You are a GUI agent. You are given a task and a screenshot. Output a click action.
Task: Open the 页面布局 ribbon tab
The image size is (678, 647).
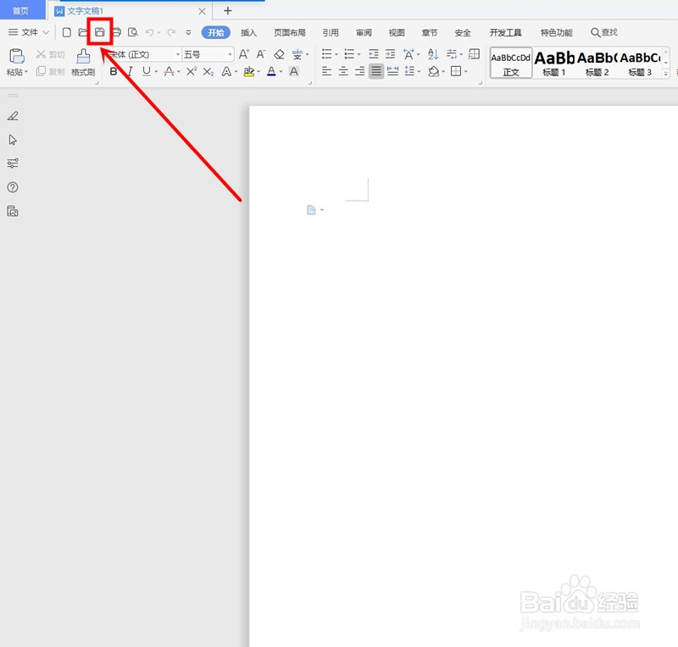point(290,32)
